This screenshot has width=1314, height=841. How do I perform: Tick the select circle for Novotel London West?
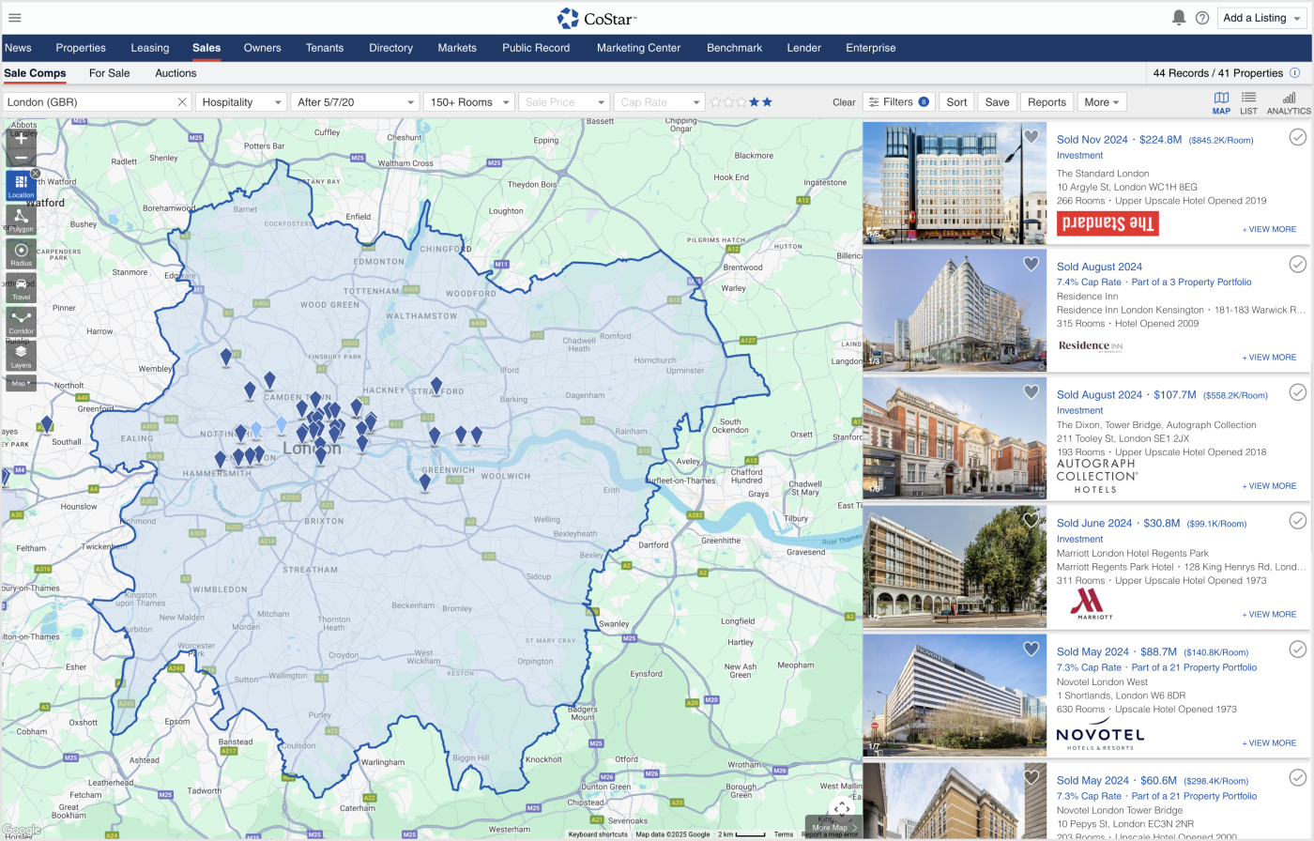pos(1297,649)
